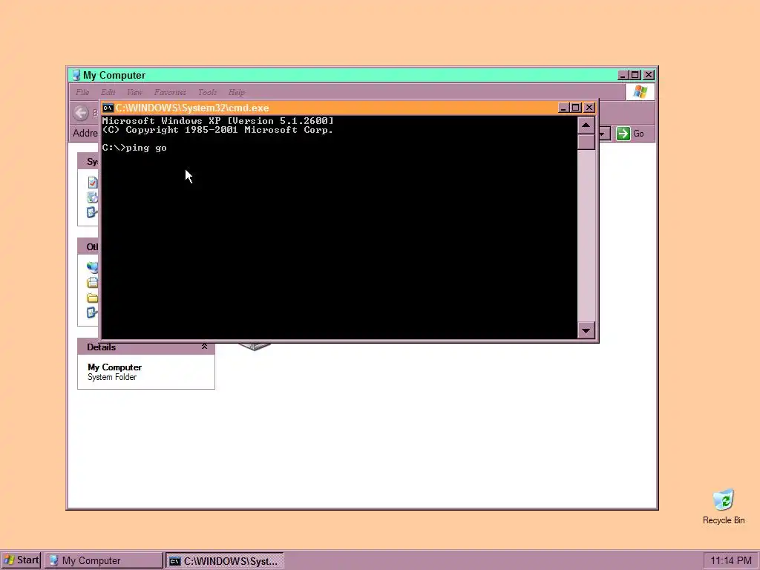This screenshot has width=760, height=570.
Task: Open the View menu in My Computer
Action: (x=134, y=92)
